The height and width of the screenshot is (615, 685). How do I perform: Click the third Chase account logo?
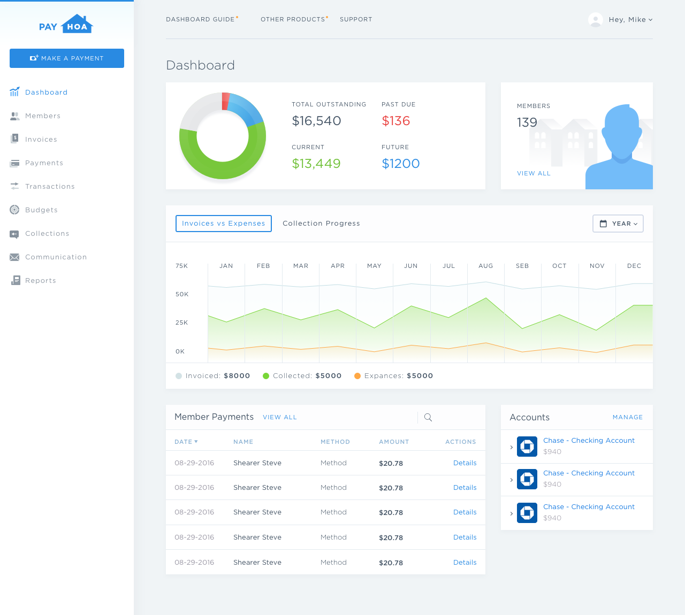pyautogui.click(x=527, y=513)
